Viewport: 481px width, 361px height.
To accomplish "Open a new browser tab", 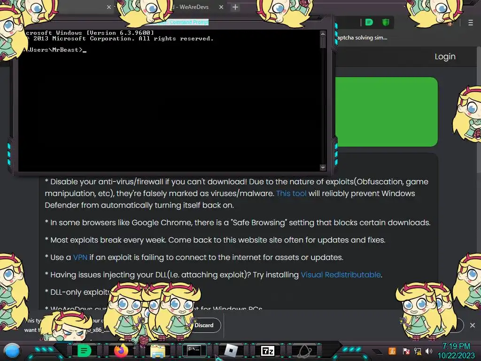I will click(235, 7).
